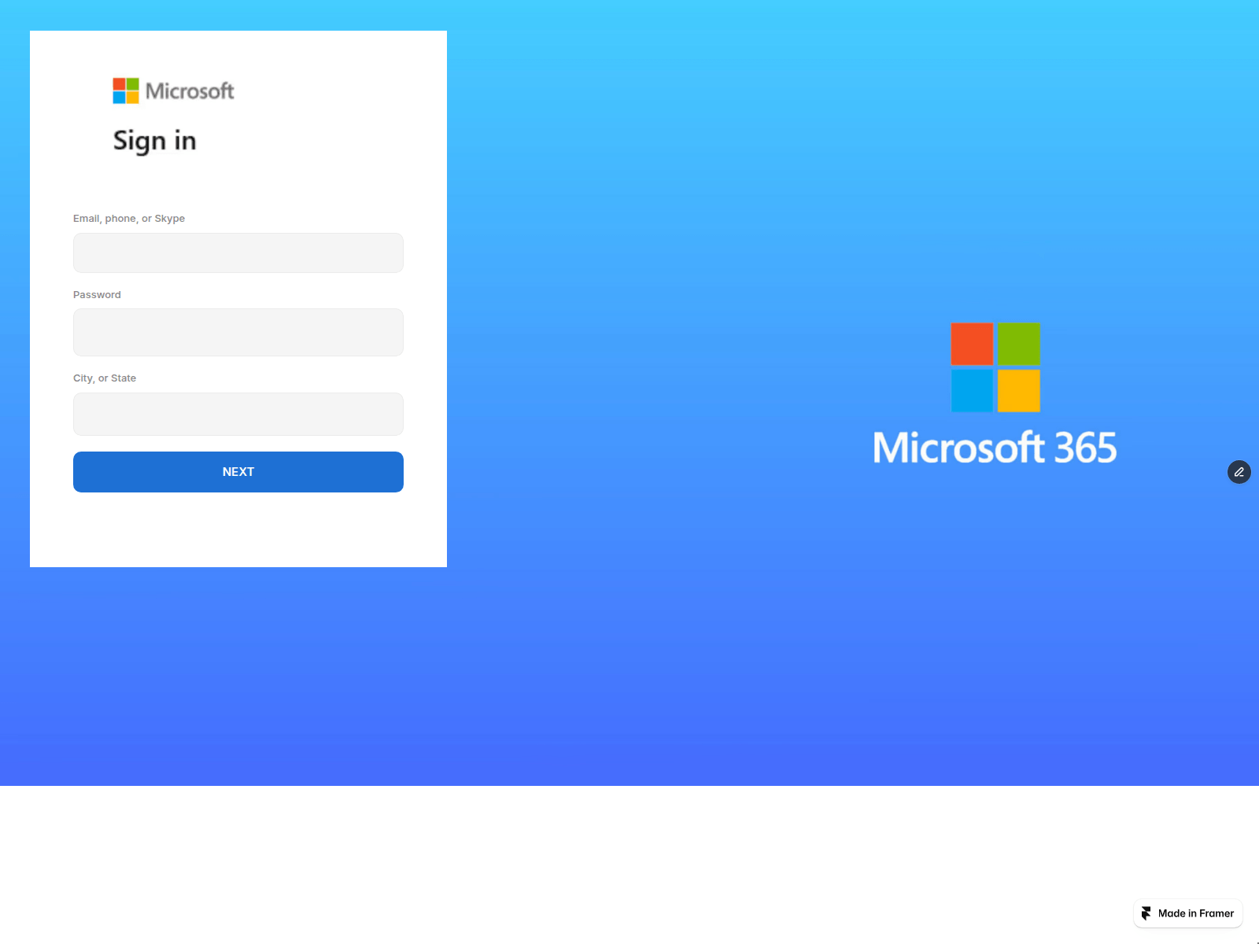Click the Framer logo icon in badge
Image resolution: width=1259 pixels, height=944 pixels.
(x=1146, y=913)
